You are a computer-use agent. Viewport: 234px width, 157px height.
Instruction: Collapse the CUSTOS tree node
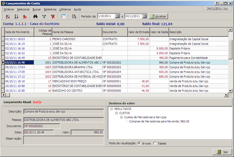[x=117, y=113]
